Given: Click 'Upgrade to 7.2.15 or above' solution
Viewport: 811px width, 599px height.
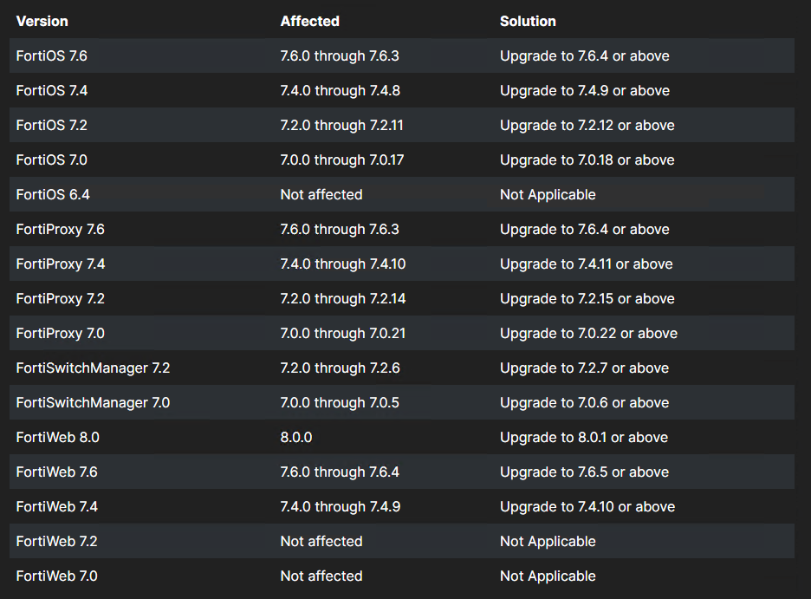Looking at the screenshot, I should click(x=587, y=298).
